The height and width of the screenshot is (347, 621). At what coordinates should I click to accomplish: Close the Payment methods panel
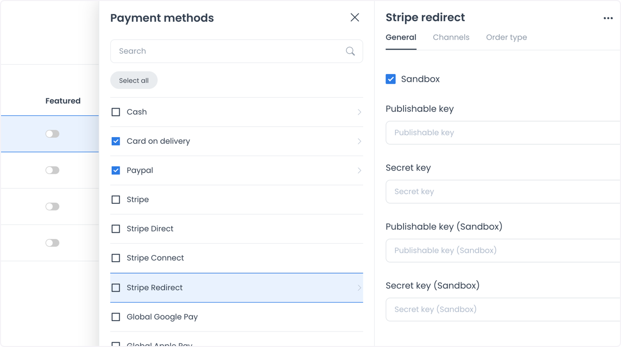(x=354, y=18)
